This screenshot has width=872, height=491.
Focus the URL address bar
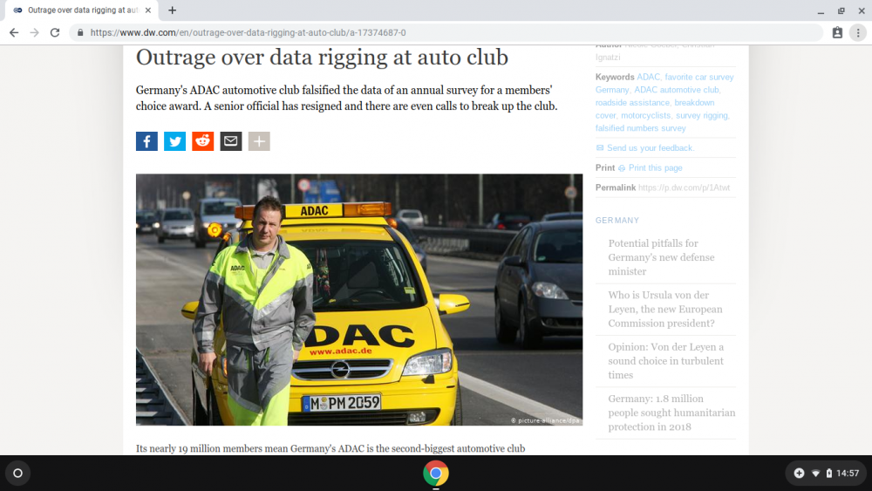pos(445,33)
